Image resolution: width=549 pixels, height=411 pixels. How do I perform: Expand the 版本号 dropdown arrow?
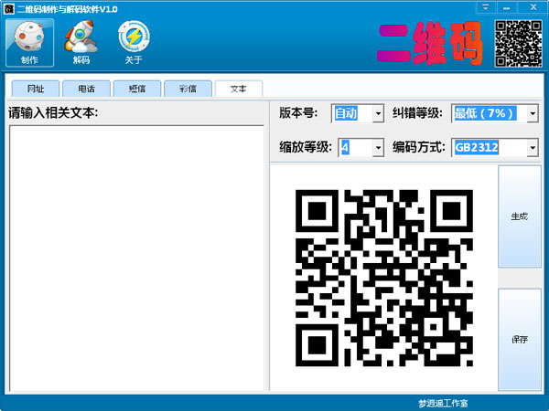[378, 113]
